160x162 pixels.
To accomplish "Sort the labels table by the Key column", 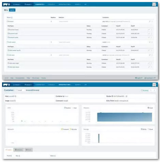I will click(18, 156).
